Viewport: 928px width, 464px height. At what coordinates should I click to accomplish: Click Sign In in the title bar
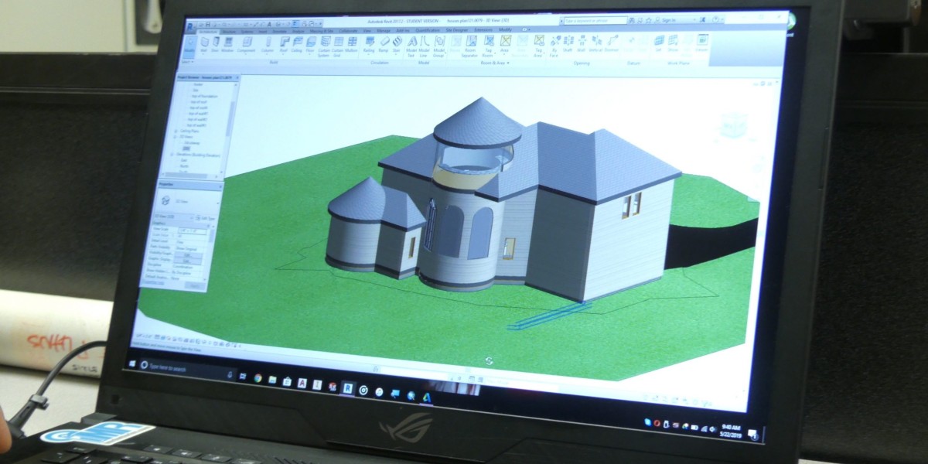(x=667, y=19)
